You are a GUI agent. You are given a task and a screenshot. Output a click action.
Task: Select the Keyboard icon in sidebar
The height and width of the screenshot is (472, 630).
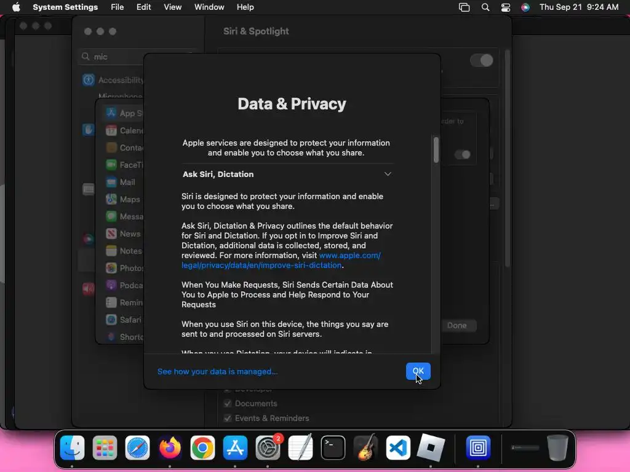tap(88, 189)
